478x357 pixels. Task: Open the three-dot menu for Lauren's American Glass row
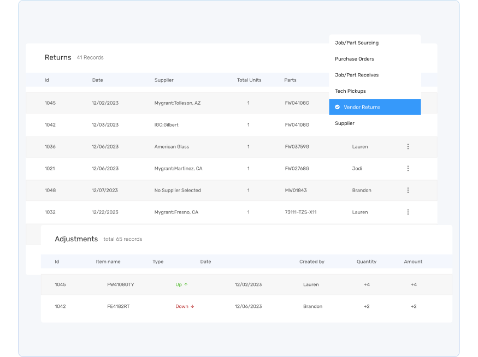(x=408, y=147)
